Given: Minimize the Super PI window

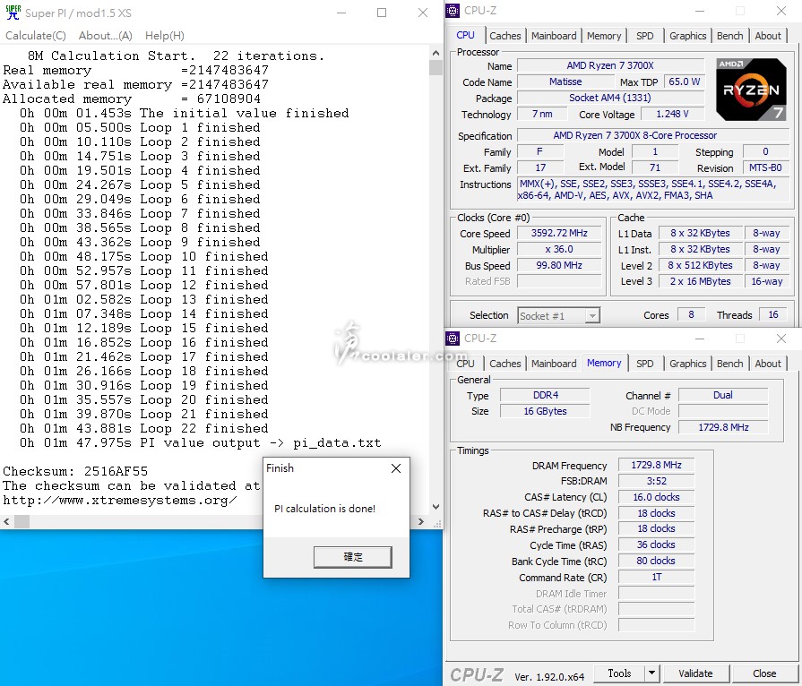Looking at the screenshot, I should tap(341, 13).
